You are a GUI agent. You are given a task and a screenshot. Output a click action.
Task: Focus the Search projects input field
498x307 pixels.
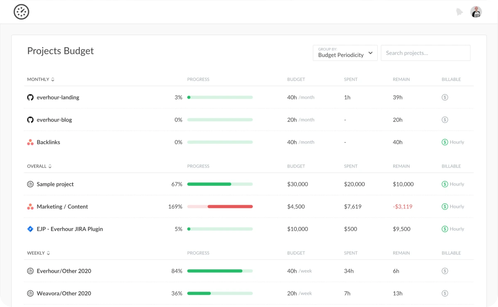pos(425,53)
